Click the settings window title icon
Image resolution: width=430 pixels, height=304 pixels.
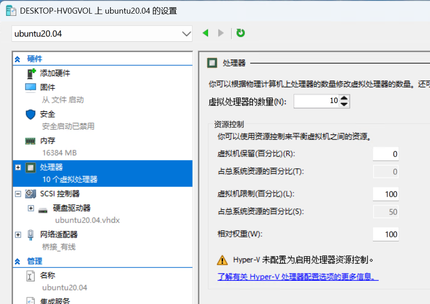[x=11, y=11]
